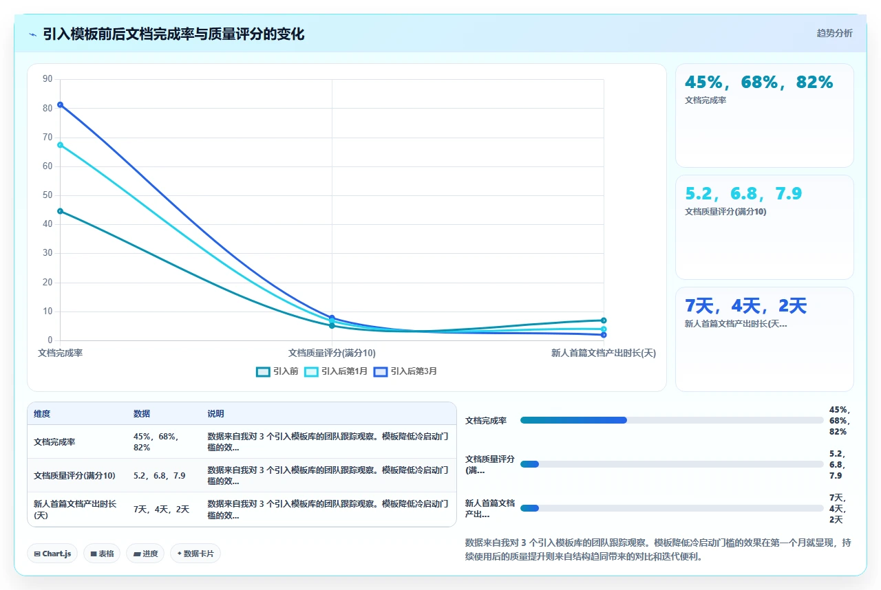The height and width of the screenshot is (590, 881).
Task: Click the 数据 column header
Action: pyautogui.click(x=142, y=414)
